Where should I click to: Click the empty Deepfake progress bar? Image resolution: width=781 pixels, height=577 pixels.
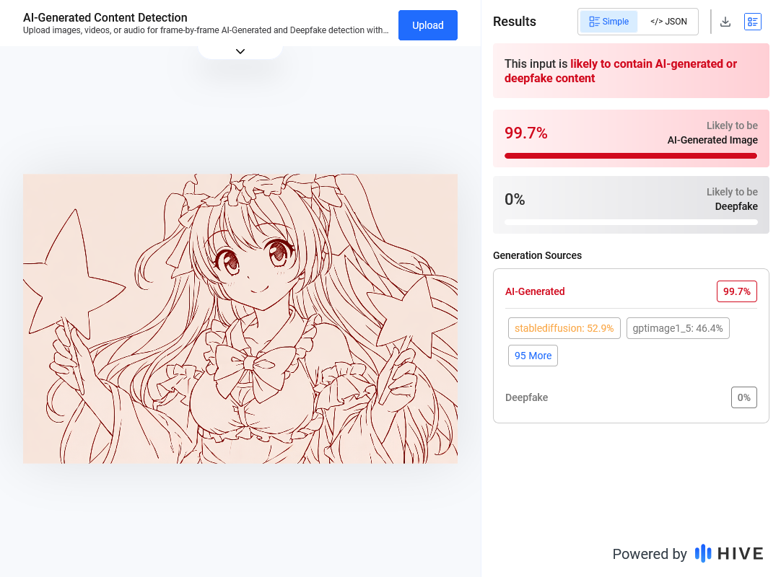(x=631, y=222)
